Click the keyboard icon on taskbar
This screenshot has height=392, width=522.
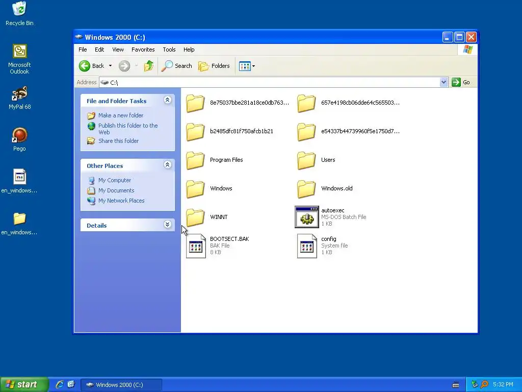(x=456, y=385)
